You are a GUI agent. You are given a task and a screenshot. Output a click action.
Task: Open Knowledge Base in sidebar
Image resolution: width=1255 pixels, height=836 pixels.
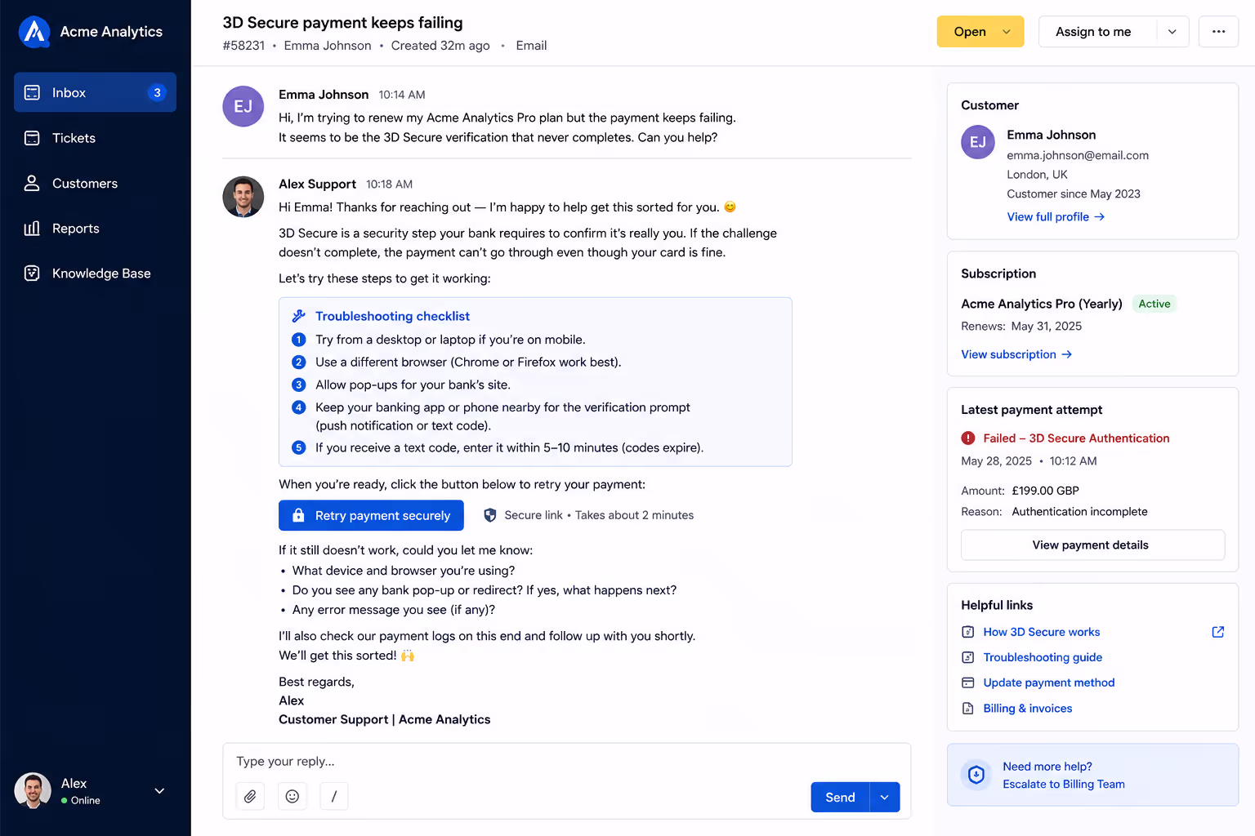[95, 273]
